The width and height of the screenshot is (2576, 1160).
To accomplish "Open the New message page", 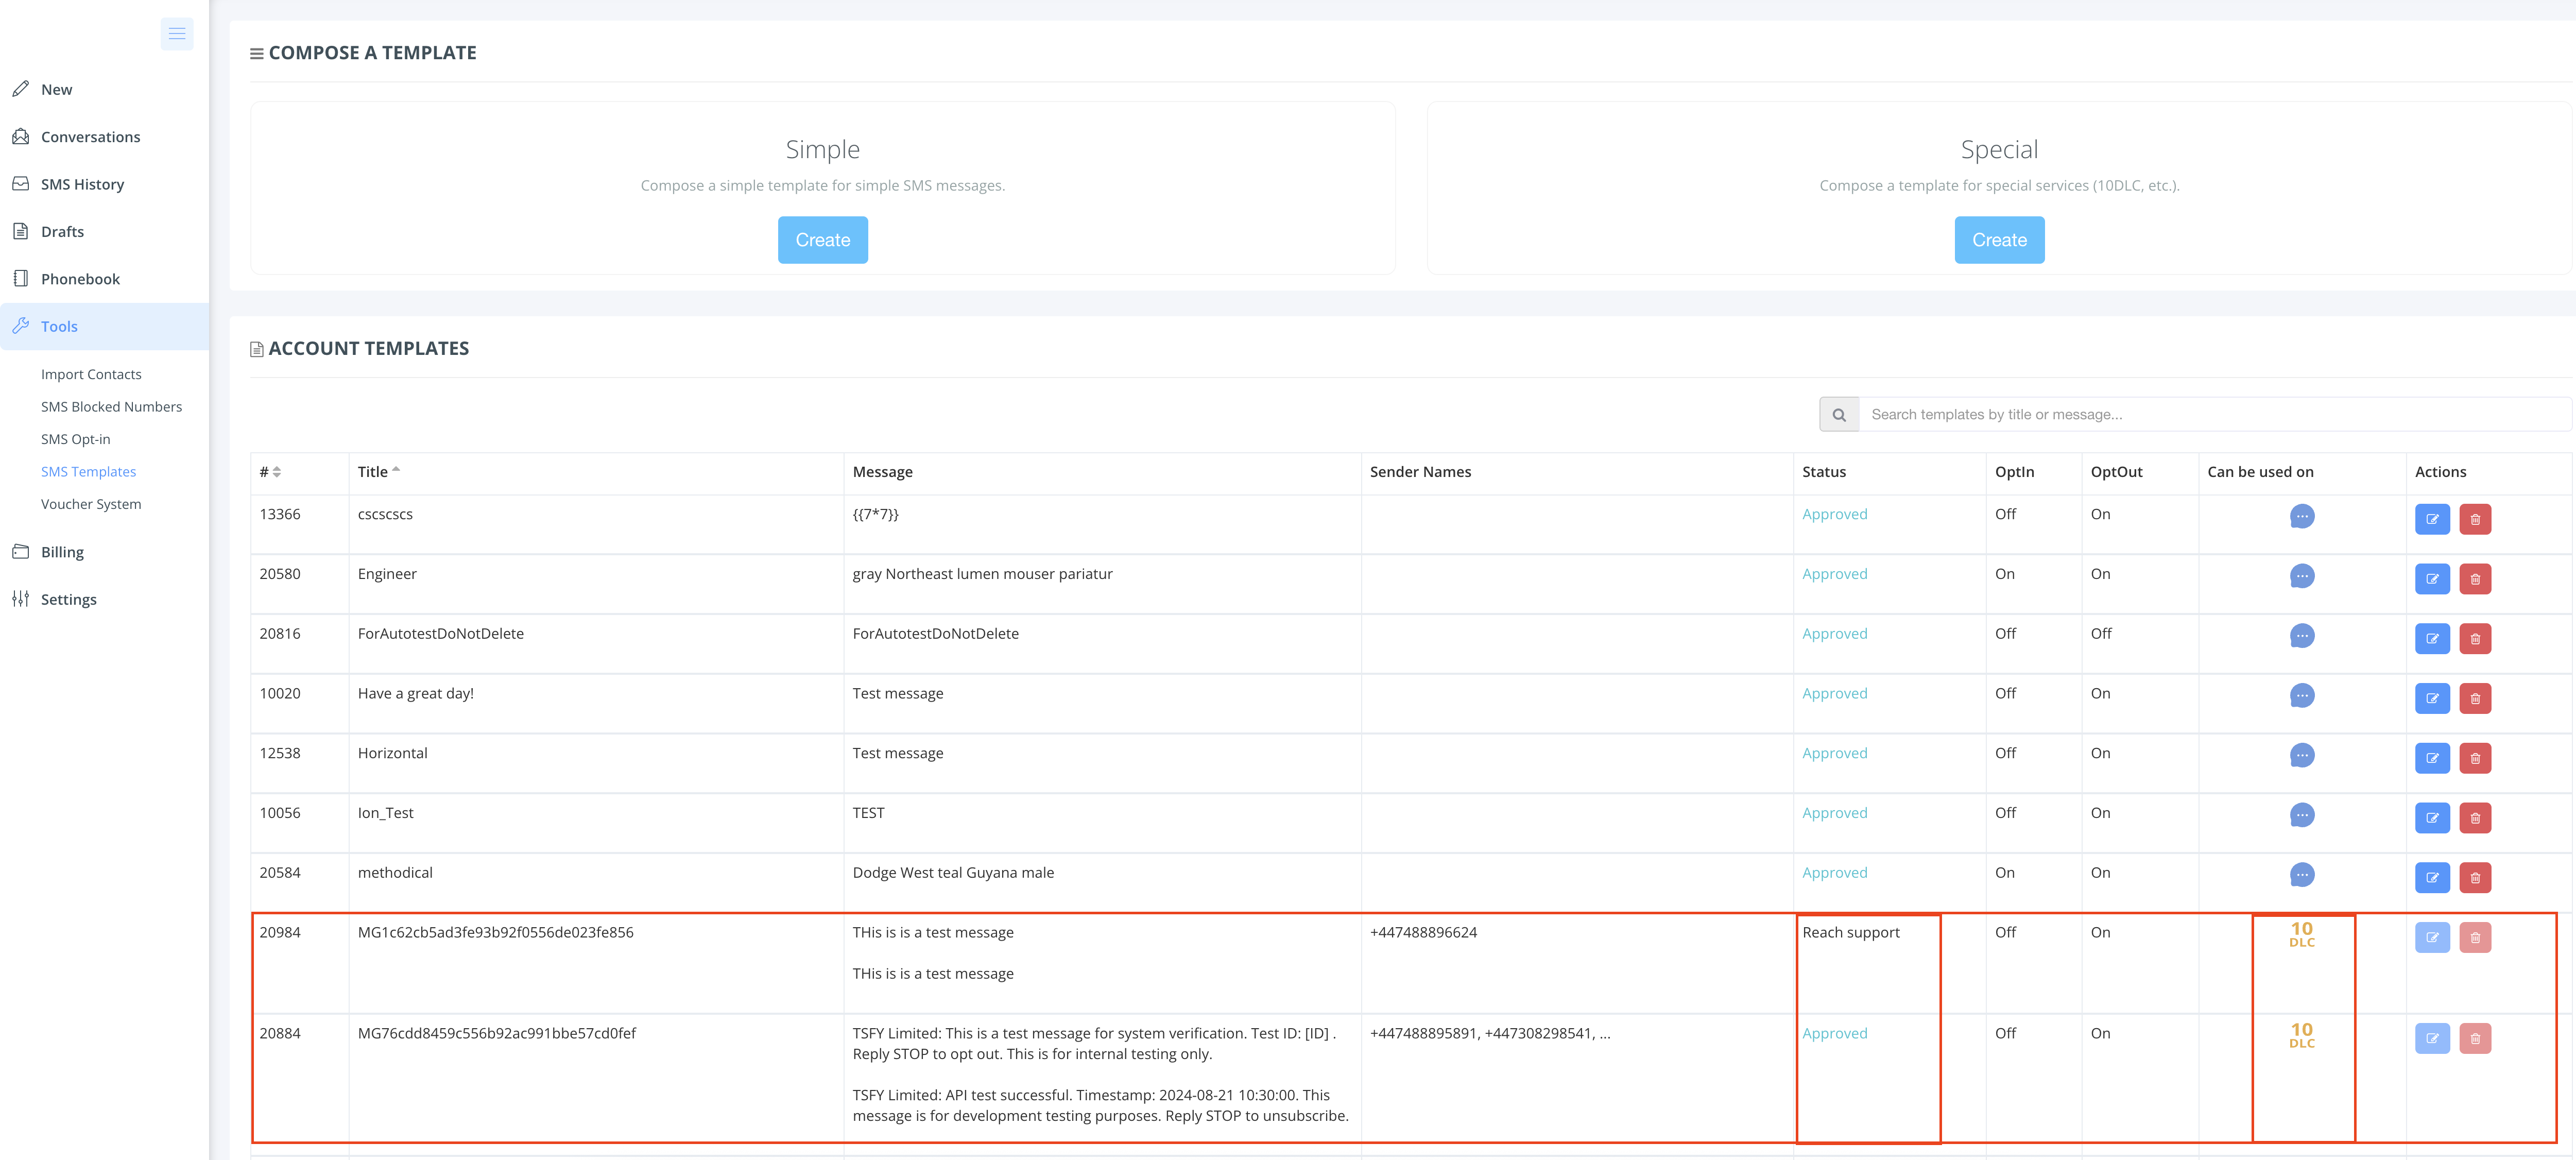I will tap(56, 90).
